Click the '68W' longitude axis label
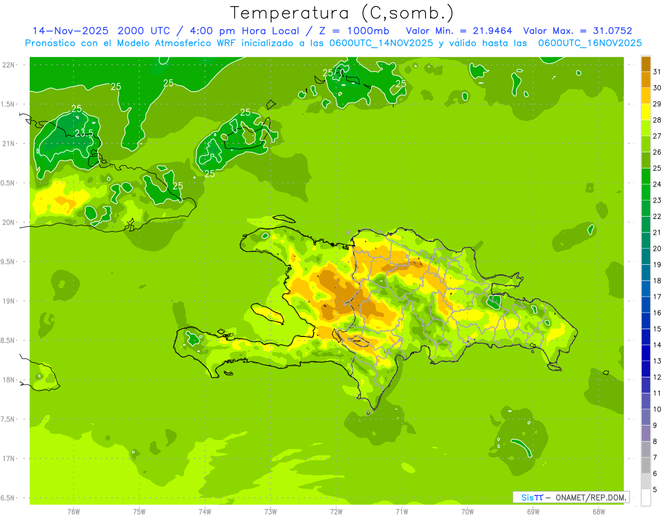Screen dimensions: 672x519 (x=599, y=511)
